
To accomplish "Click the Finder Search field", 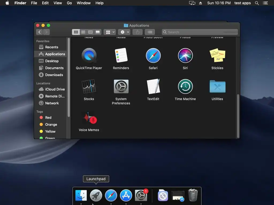I will coord(200,32).
